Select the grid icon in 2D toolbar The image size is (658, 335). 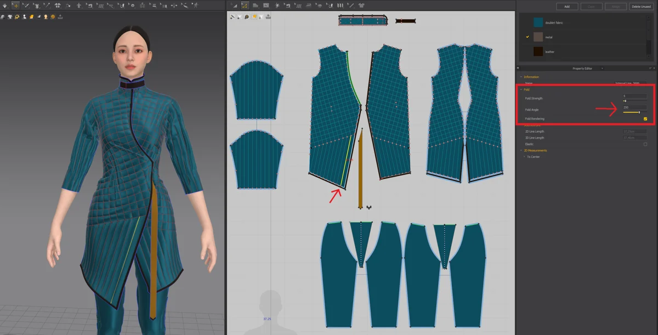click(298, 5)
